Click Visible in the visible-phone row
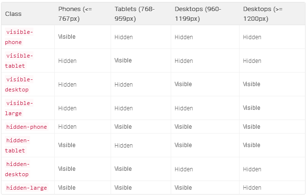This screenshot has width=307, height=196. point(67,37)
